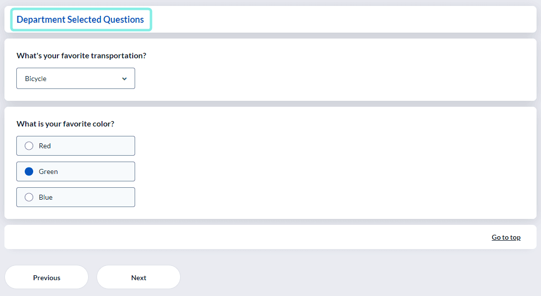Select the Red radio circle

click(x=29, y=146)
